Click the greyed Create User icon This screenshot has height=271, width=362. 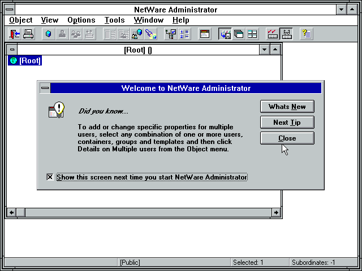(x=62, y=34)
